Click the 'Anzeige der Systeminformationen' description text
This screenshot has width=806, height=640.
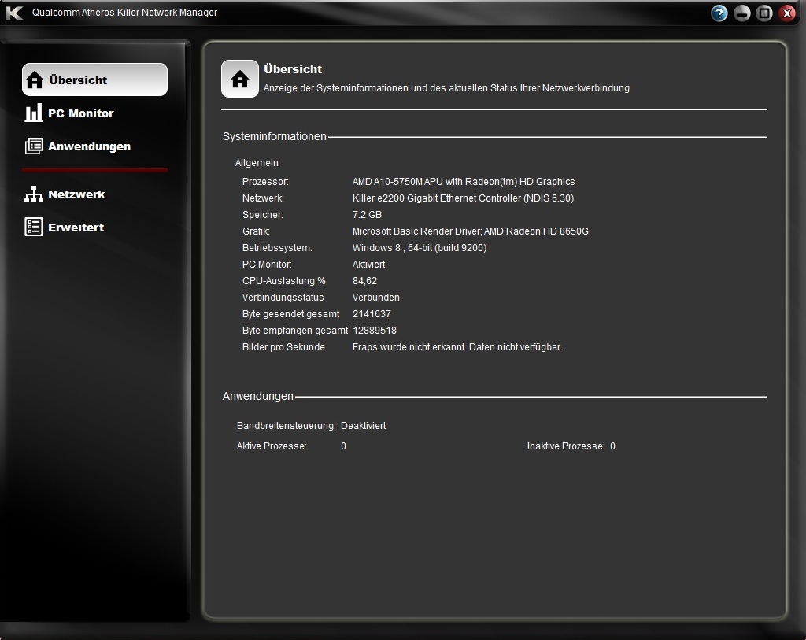pyautogui.click(x=446, y=88)
